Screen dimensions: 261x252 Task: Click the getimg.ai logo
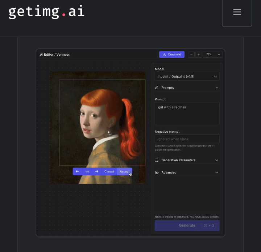point(46,12)
